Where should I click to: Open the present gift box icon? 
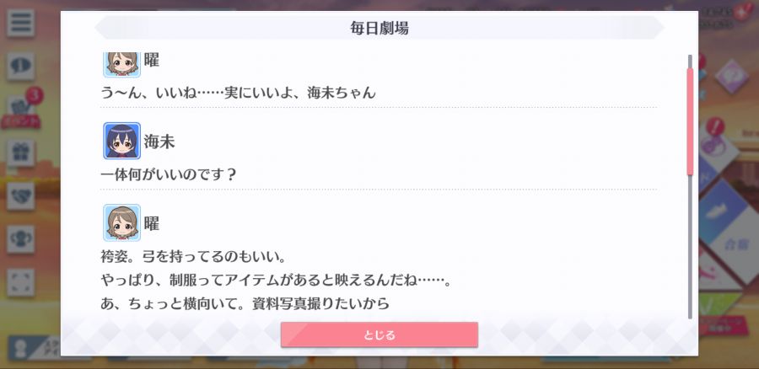20,152
